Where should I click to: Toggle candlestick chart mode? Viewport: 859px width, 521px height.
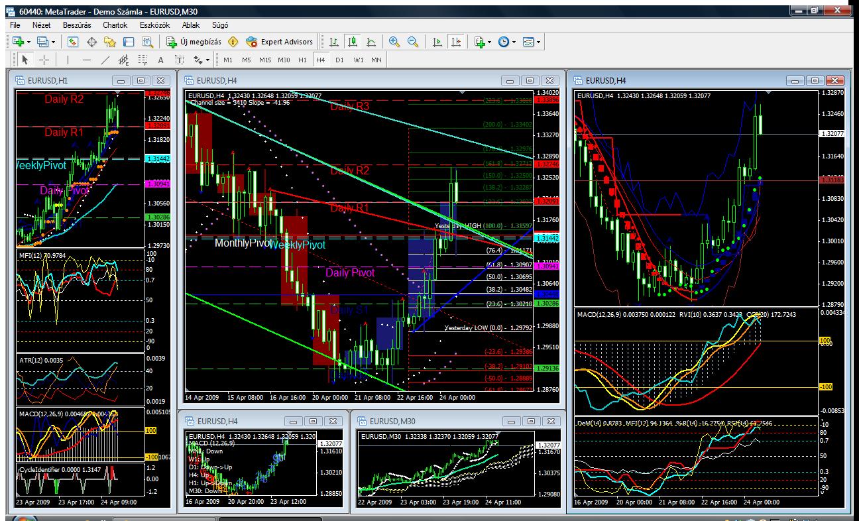[353, 42]
